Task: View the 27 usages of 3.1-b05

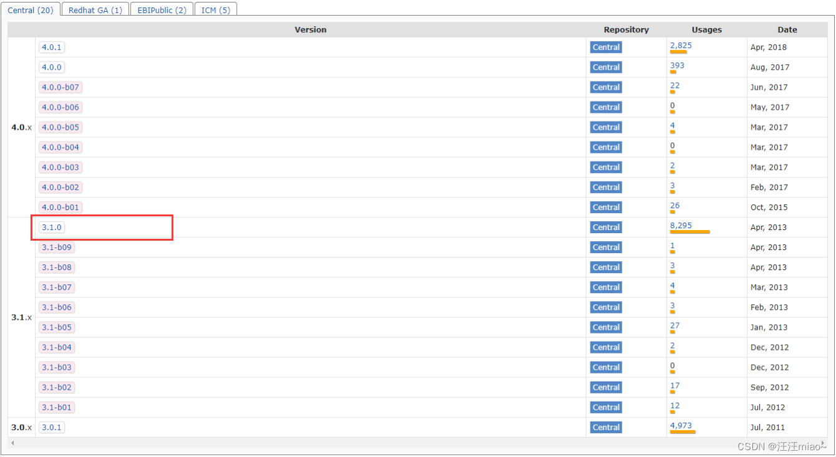Action: 675,325
